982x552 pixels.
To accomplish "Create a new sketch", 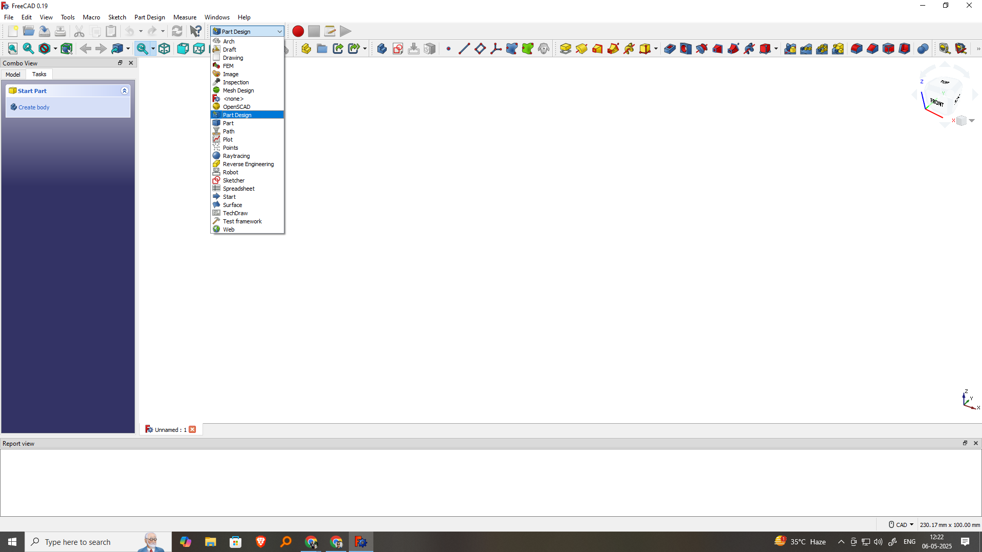I will point(398,49).
